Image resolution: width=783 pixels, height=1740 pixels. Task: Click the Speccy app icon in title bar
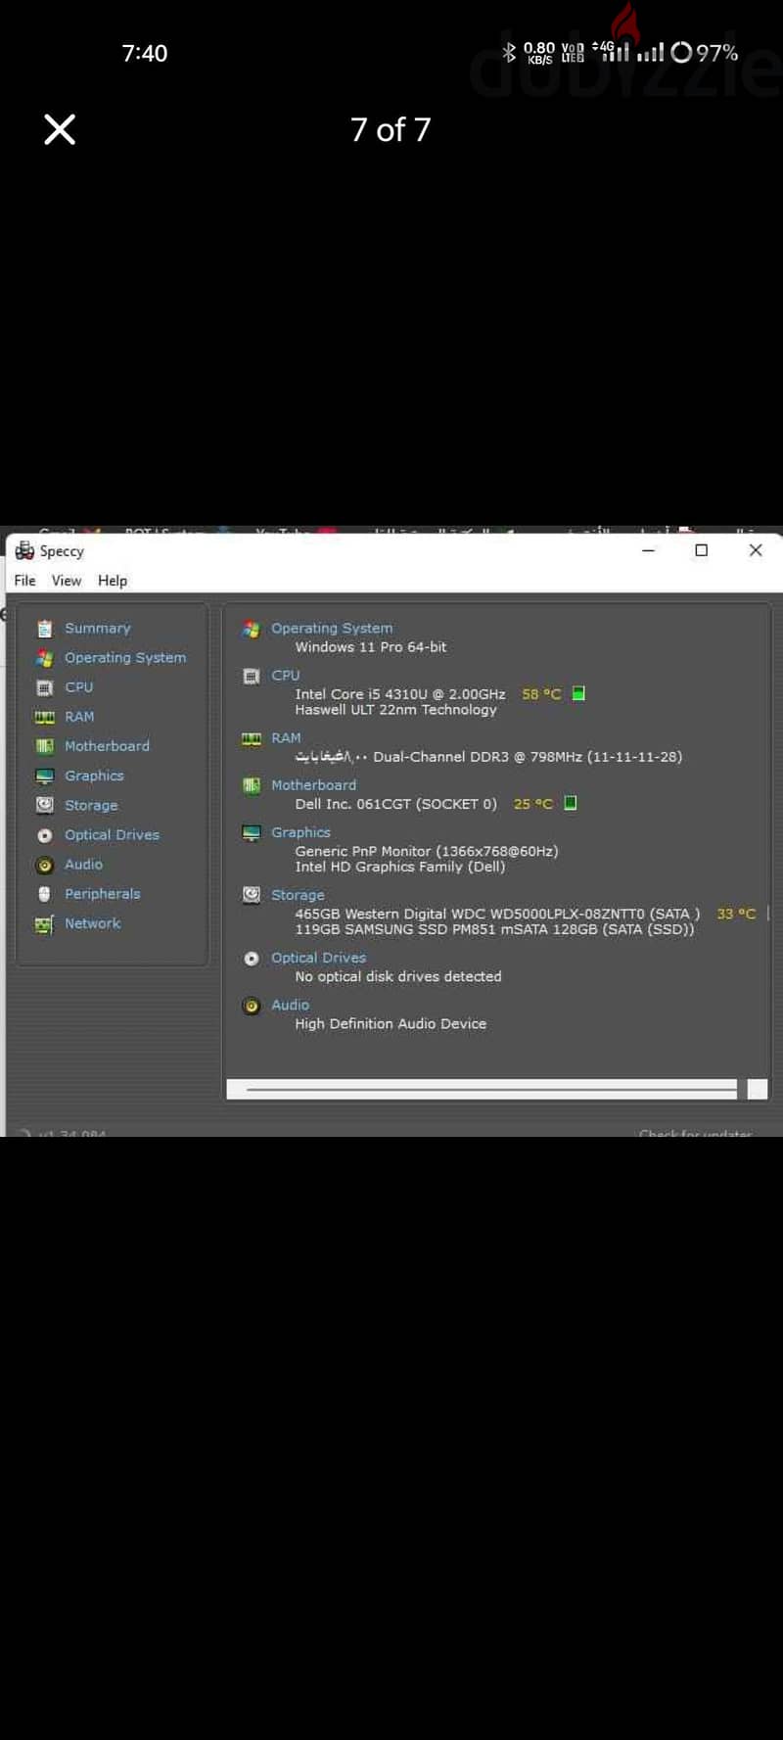click(x=24, y=550)
